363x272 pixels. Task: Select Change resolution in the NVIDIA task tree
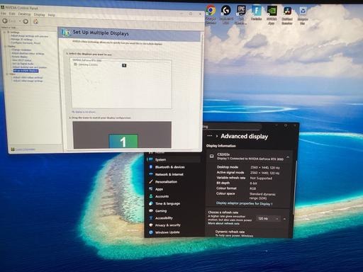(x=21, y=50)
